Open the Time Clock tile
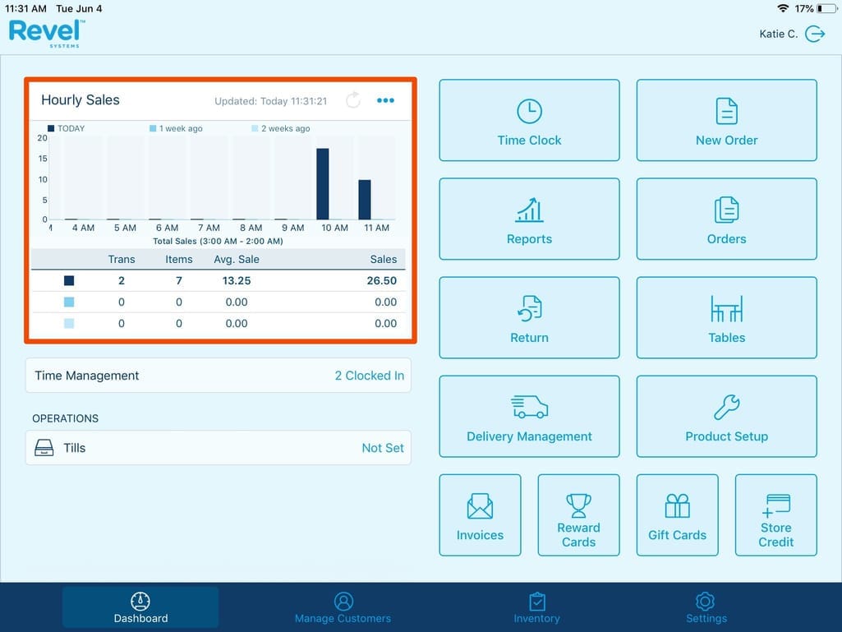842x632 pixels. (529, 120)
